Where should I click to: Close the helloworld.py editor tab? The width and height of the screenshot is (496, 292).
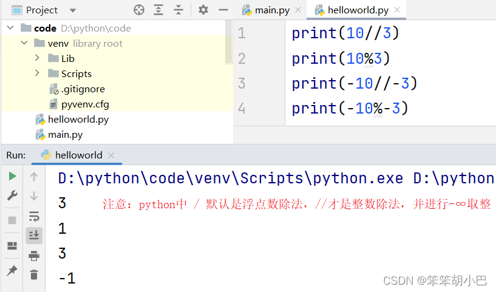pos(397,10)
